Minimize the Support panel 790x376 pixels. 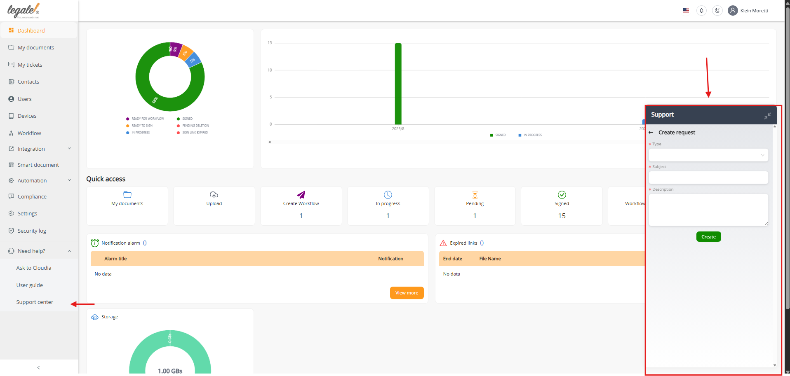point(767,116)
